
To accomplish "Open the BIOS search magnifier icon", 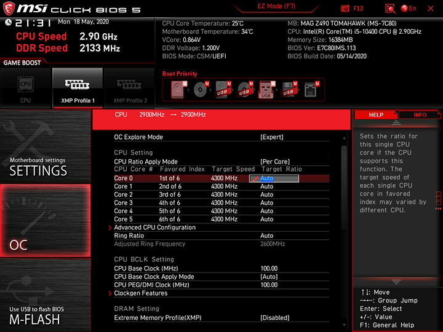I will [389, 9].
